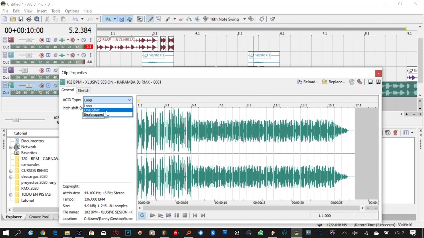Open the Tools menu
Screen dimensions: 424x238
(x=56, y=11)
